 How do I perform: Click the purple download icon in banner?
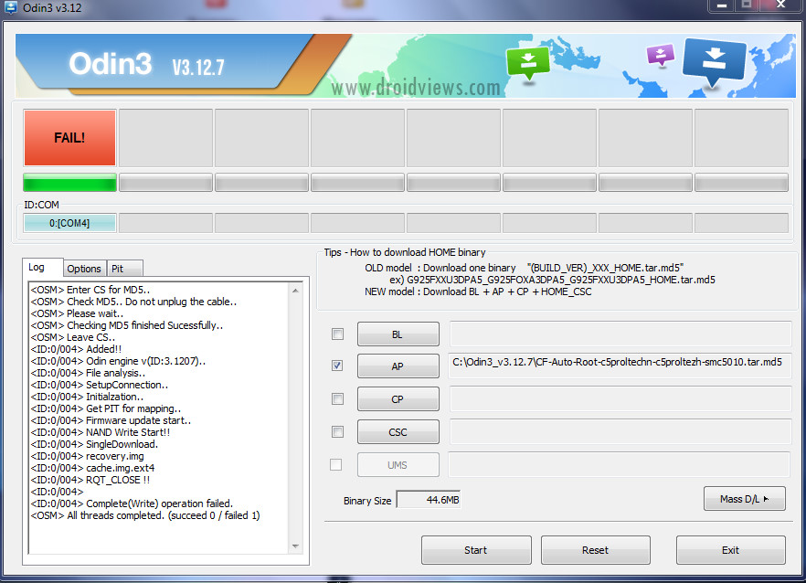pyautogui.click(x=660, y=55)
